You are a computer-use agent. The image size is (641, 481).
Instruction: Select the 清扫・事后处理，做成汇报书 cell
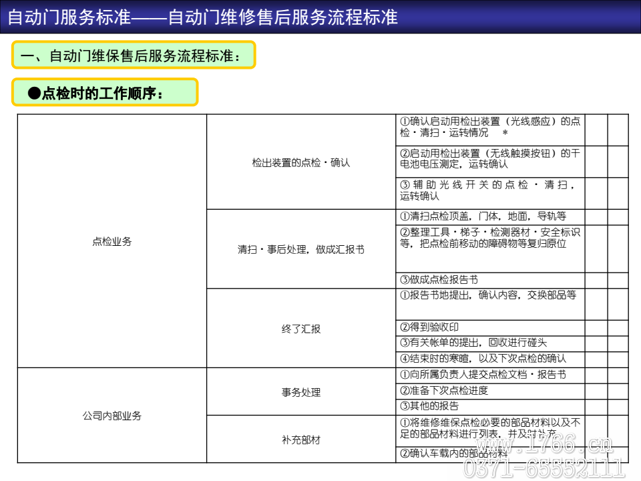[x=300, y=249]
